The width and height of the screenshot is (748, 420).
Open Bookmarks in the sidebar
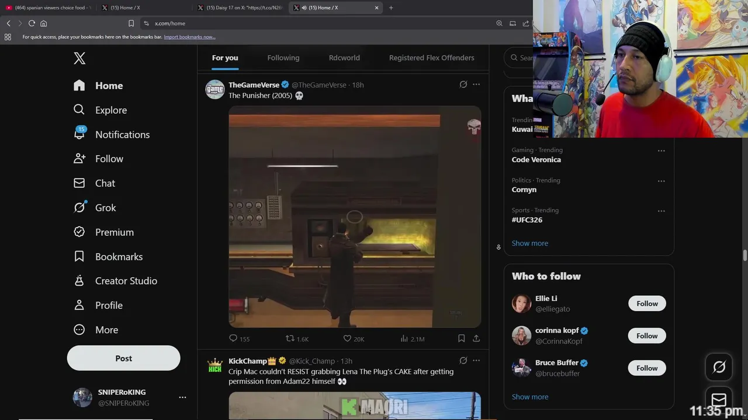[x=108, y=257]
